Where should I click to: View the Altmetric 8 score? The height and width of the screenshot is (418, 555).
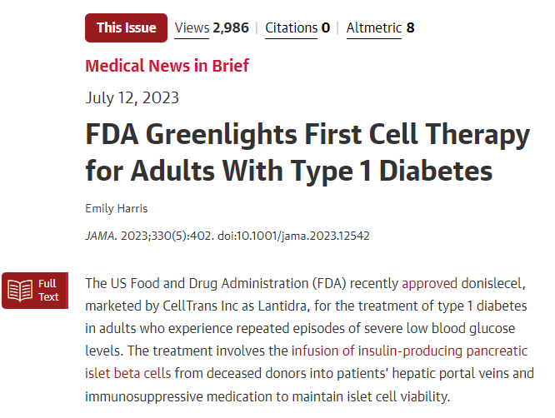point(380,27)
